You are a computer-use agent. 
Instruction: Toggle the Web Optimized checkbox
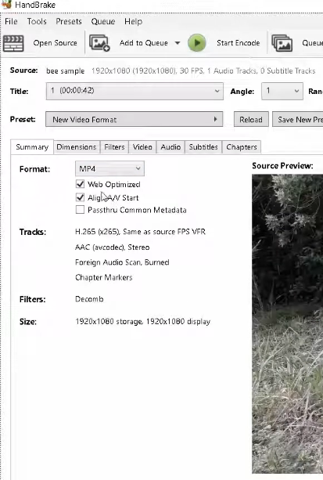pyautogui.click(x=80, y=184)
